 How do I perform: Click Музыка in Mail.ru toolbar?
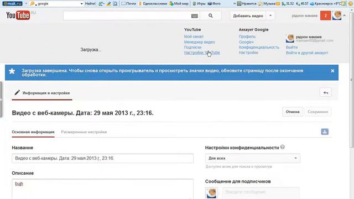click(267, 4)
